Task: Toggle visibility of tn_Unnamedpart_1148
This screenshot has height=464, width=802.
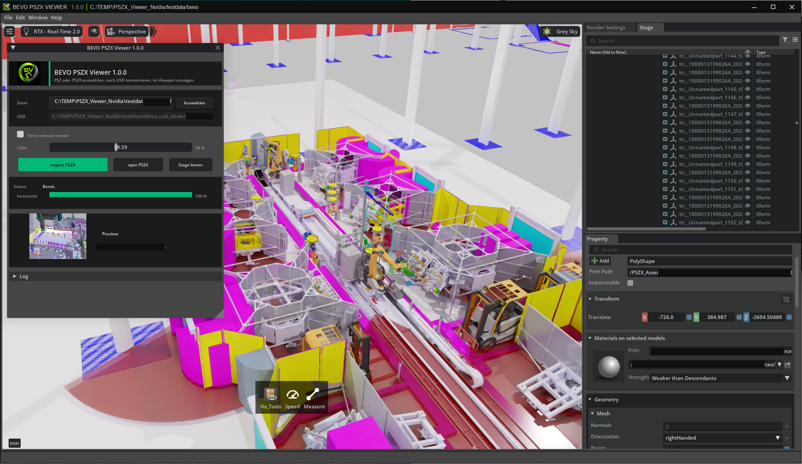Action: (x=748, y=147)
